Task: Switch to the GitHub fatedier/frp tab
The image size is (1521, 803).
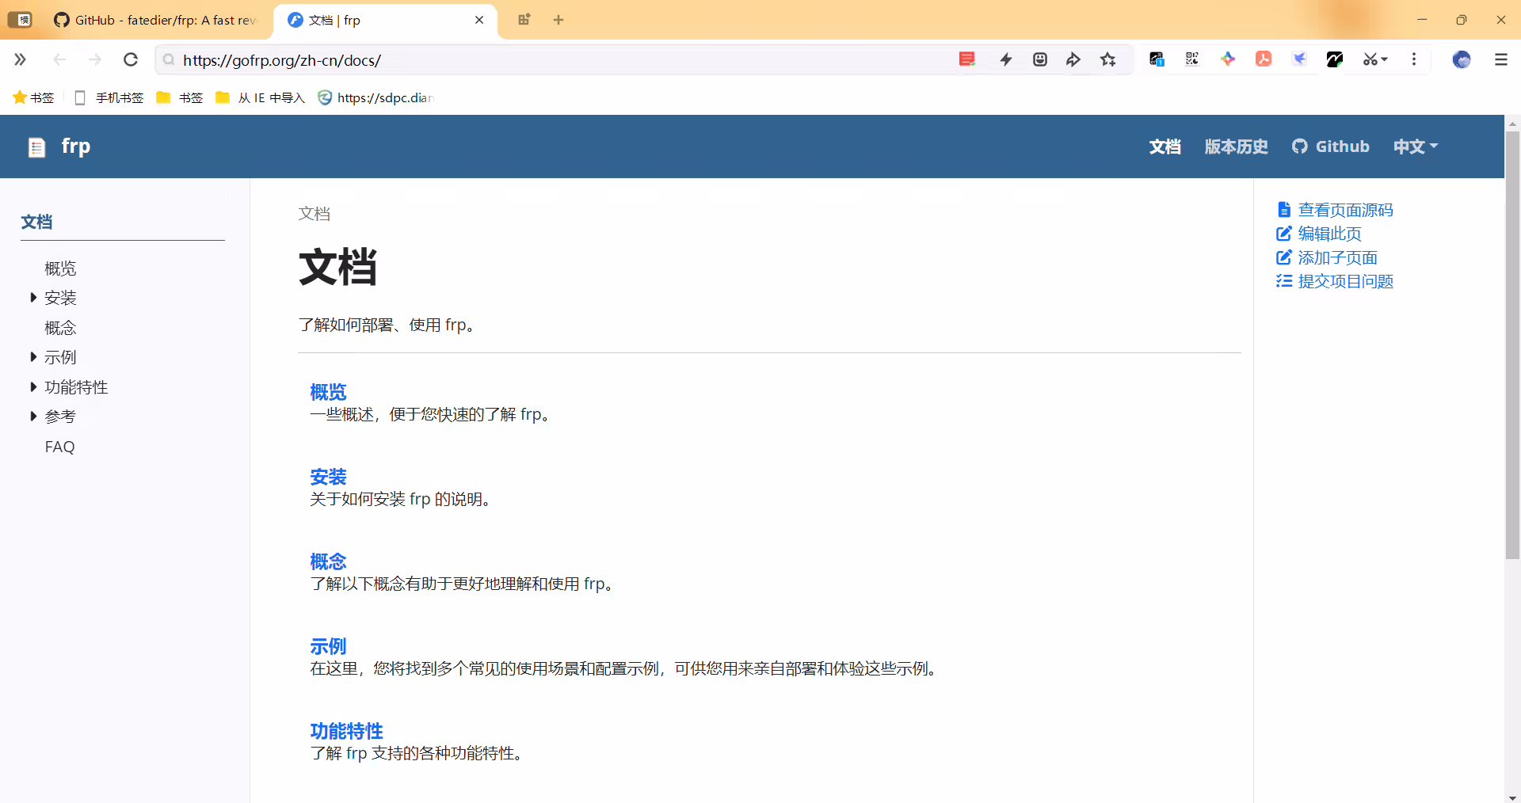Action: 154,20
